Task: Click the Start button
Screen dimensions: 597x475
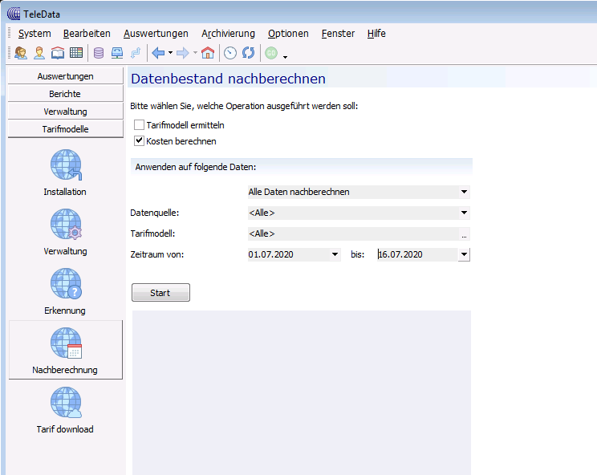Action: click(x=160, y=292)
